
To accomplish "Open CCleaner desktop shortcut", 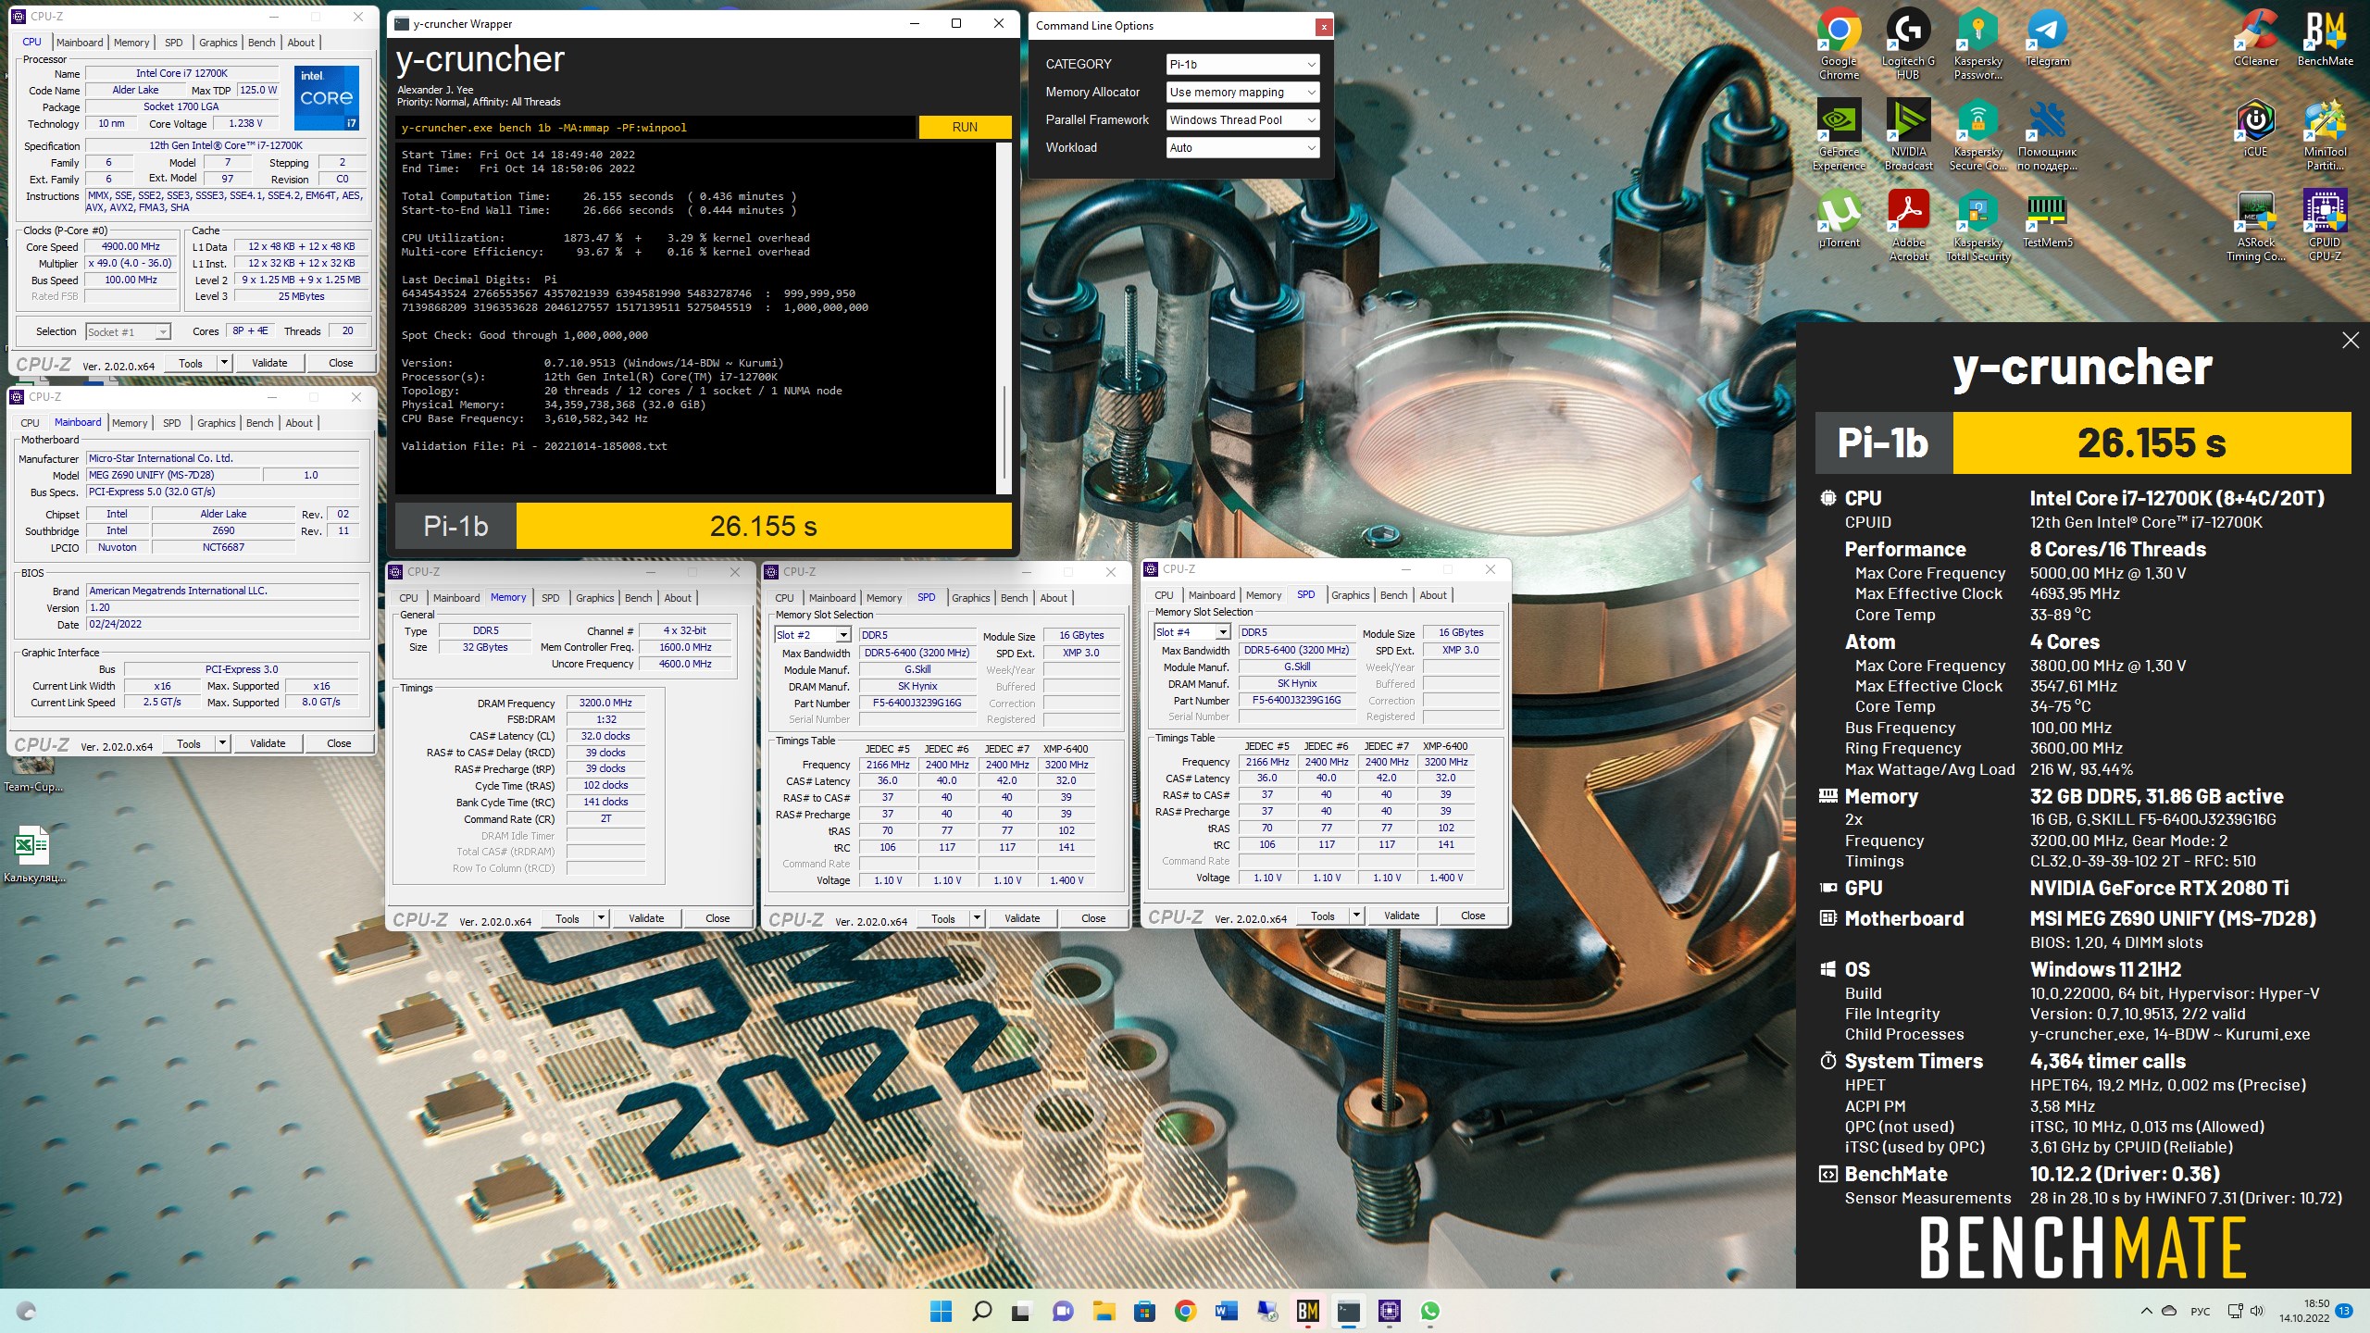I will pos(2255,37).
